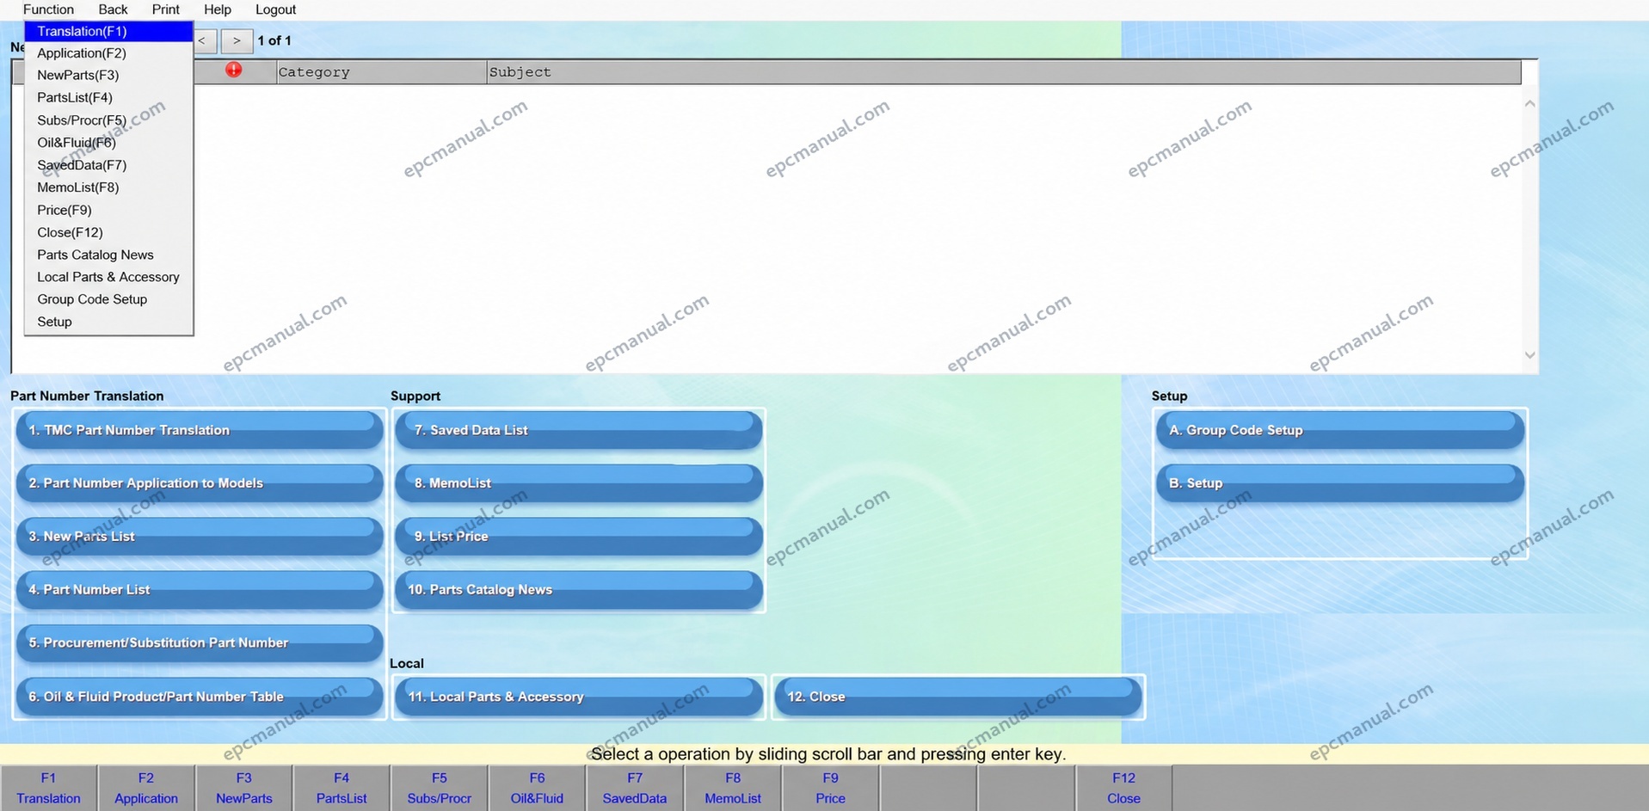Open 9. List Price button
The width and height of the screenshot is (1649, 811).
click(579, 537)
